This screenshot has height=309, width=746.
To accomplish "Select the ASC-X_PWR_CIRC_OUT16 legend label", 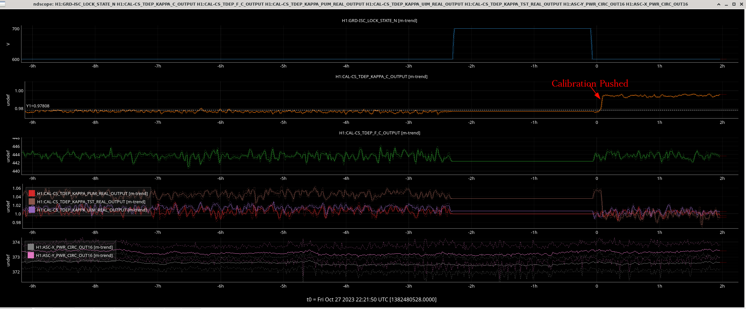I will click(x=74, y=247).
